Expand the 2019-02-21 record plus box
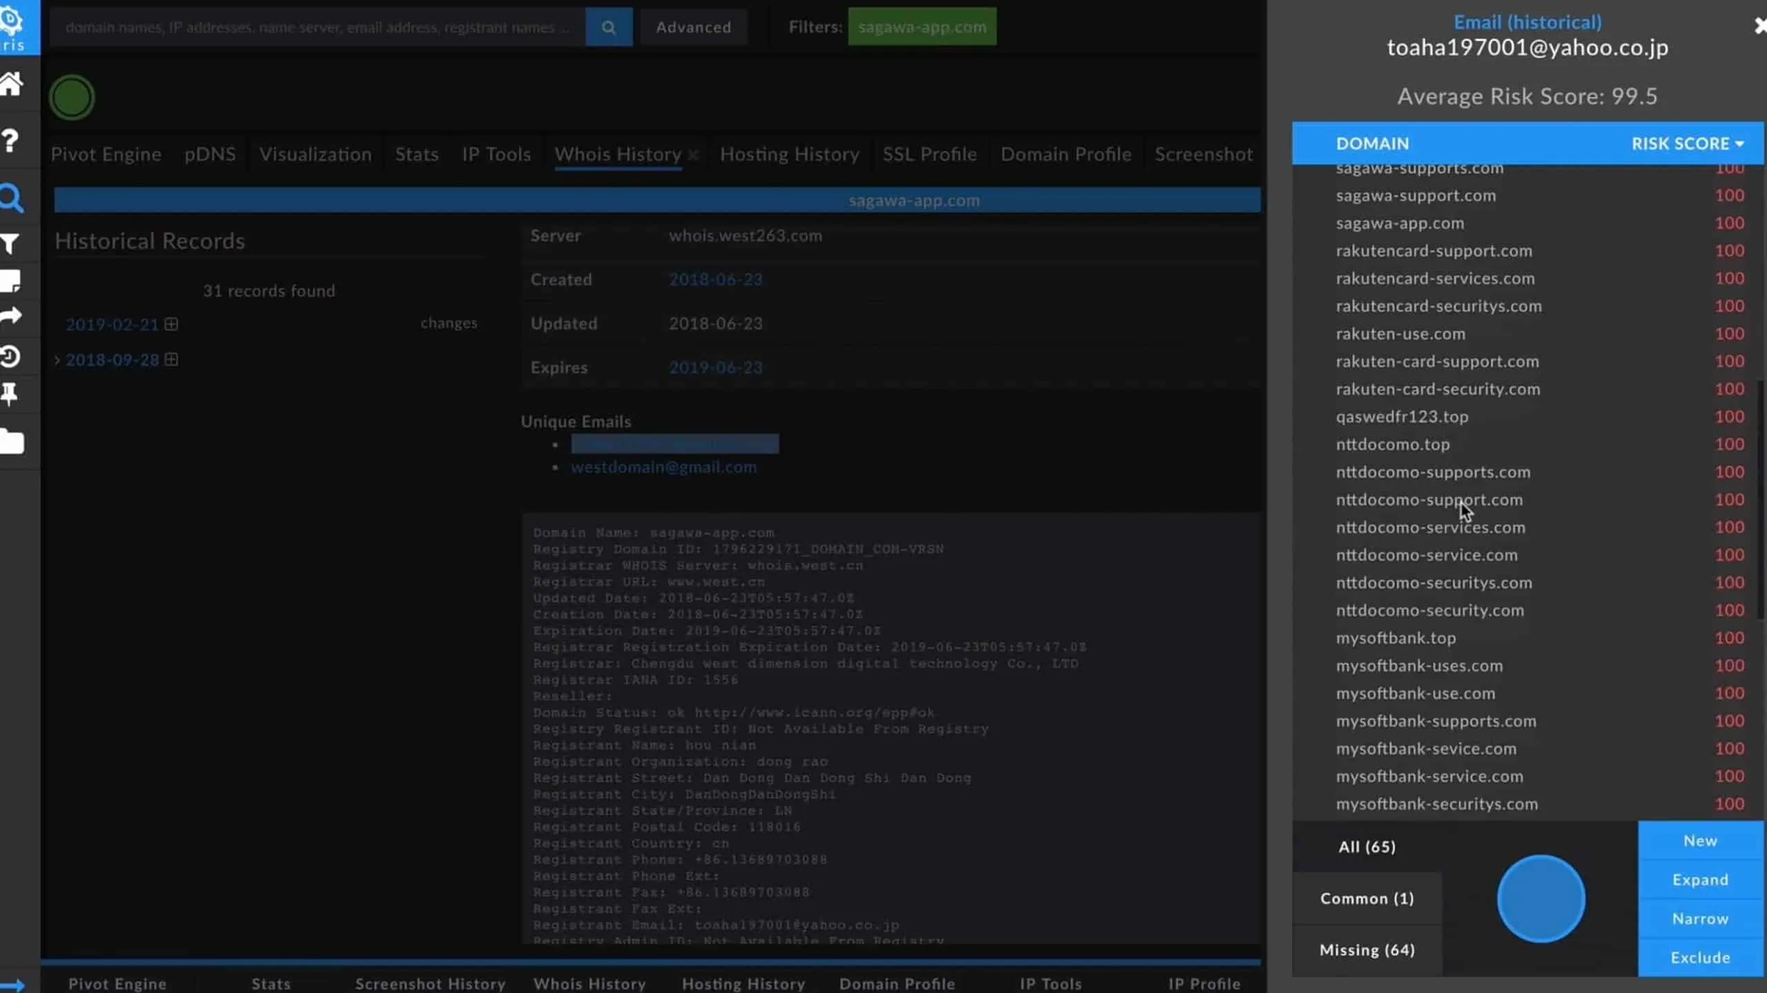The height and width of the screenshot is (993, 1767). pos(171,324)
